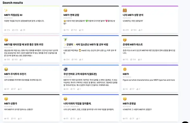Screen dimensions: 190x123
Task: Click the Search results heading
Action: pos(13,3)
